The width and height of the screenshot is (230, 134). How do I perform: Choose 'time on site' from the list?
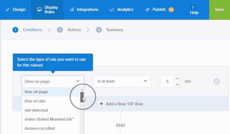pyautogui.click(x=50, y=101)
